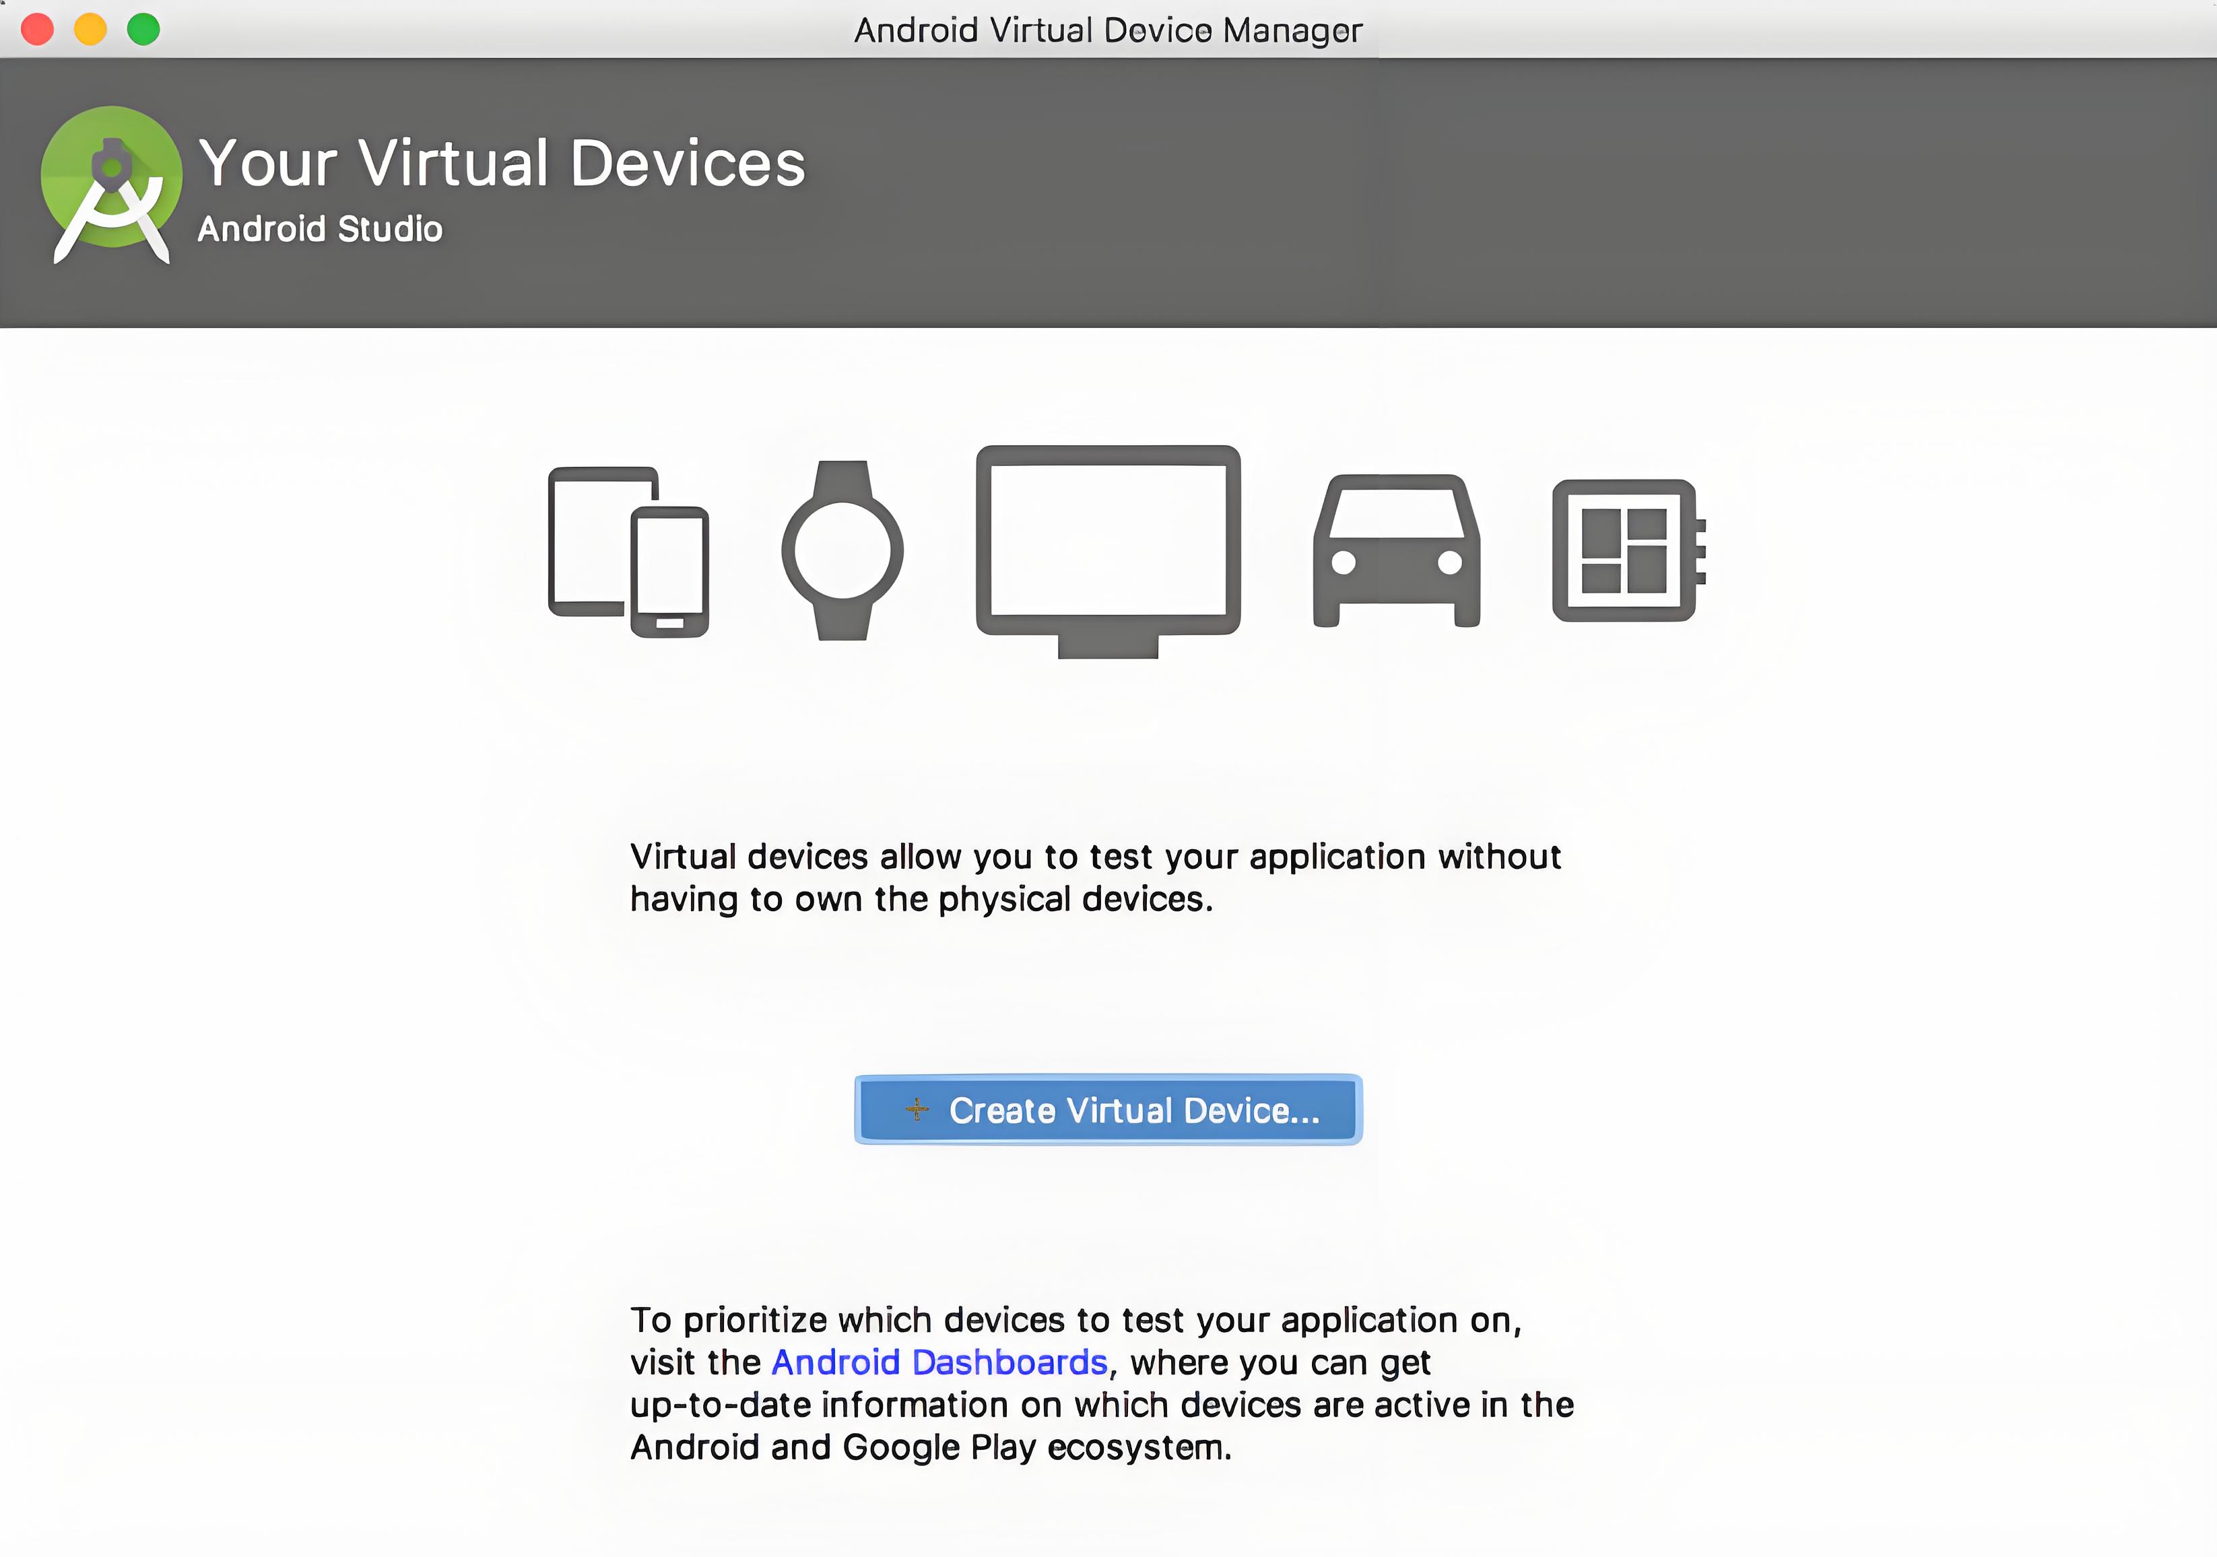Click the Wear OS watch icon

pos(842,550)
